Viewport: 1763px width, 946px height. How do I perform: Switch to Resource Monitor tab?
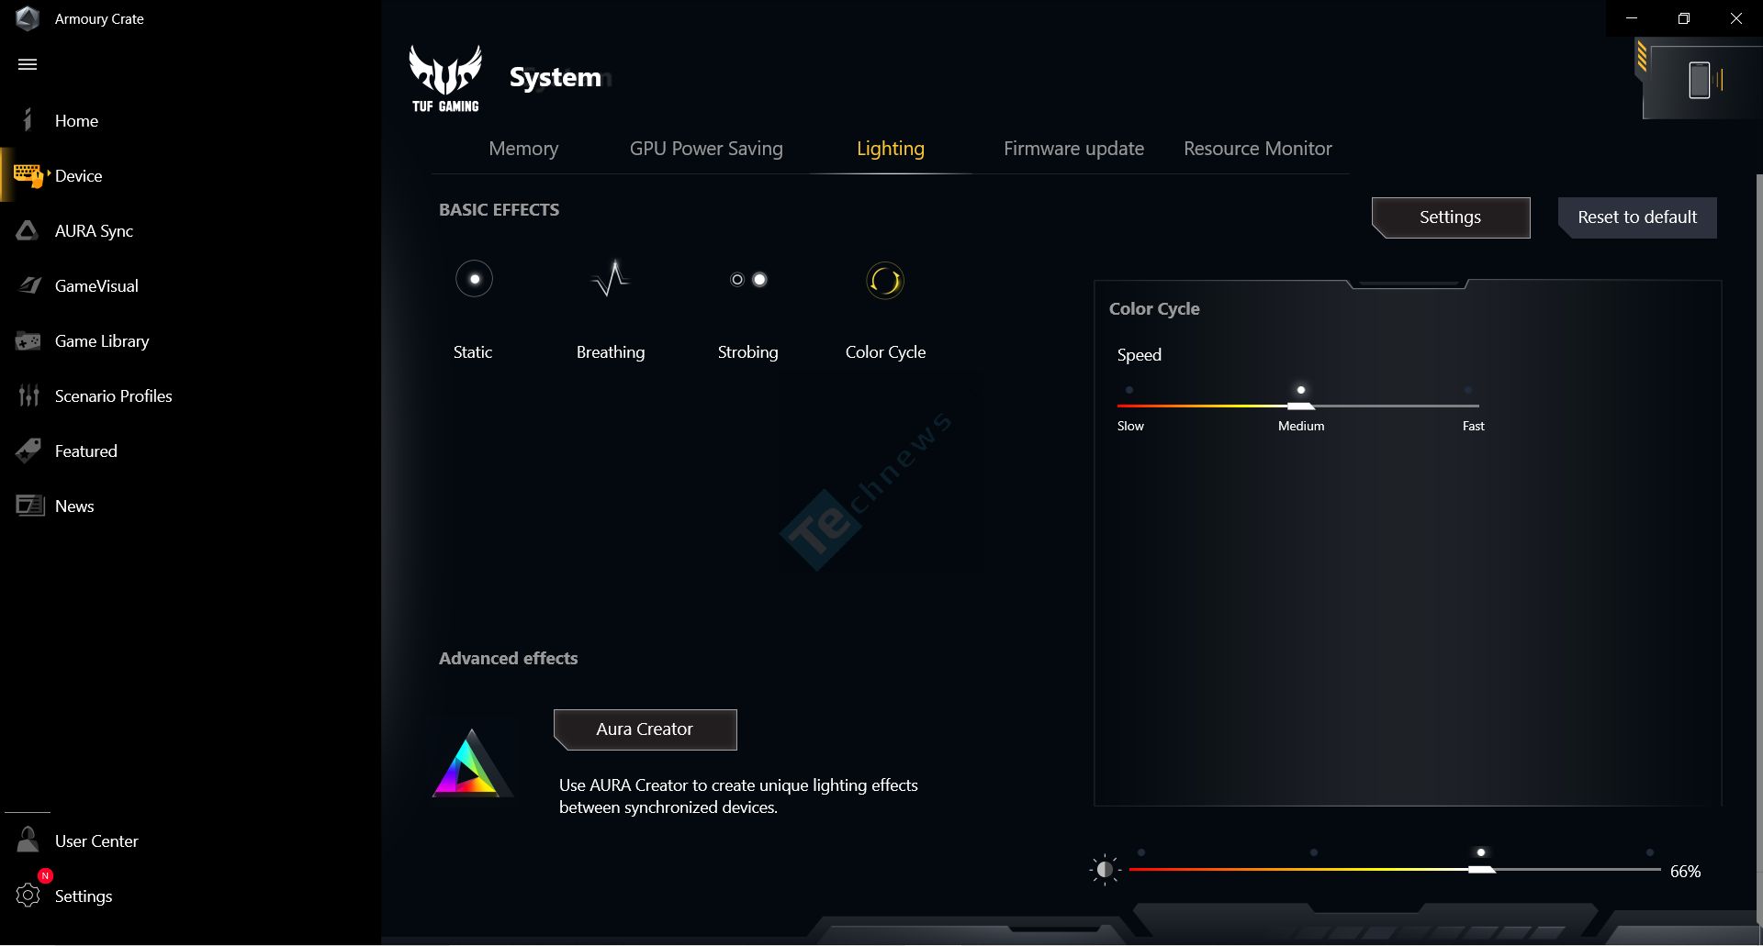[1257, 149]
